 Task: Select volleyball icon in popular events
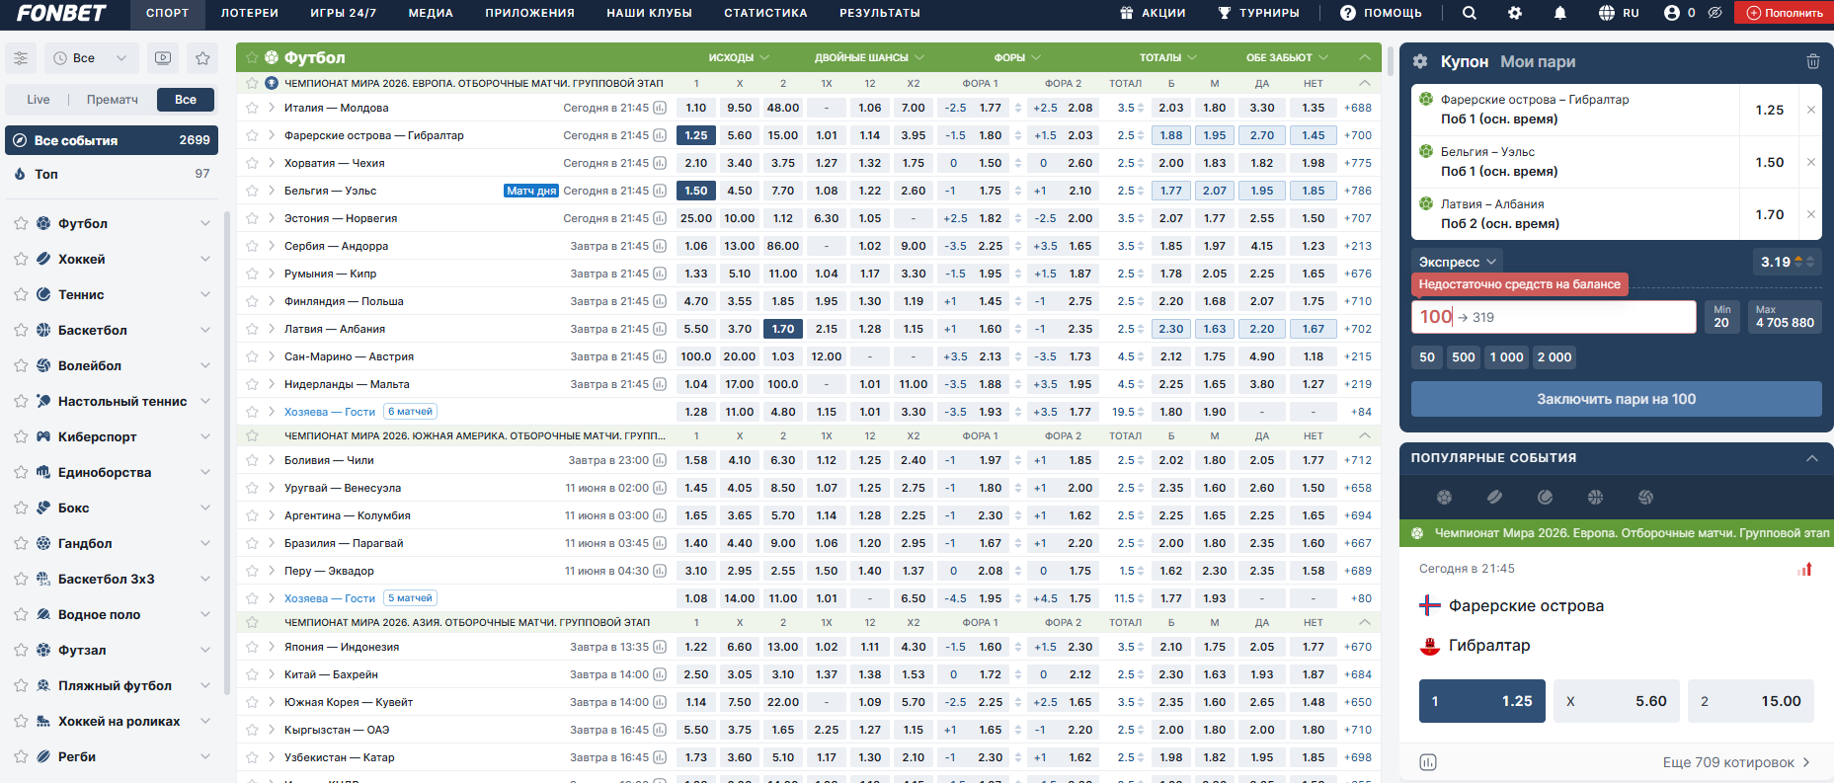point(1645,497)
